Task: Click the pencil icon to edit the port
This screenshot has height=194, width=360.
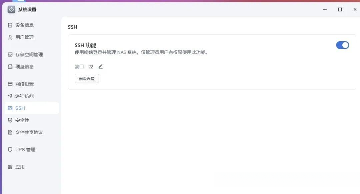Action: pyautogui.click(x=100, y=66)
